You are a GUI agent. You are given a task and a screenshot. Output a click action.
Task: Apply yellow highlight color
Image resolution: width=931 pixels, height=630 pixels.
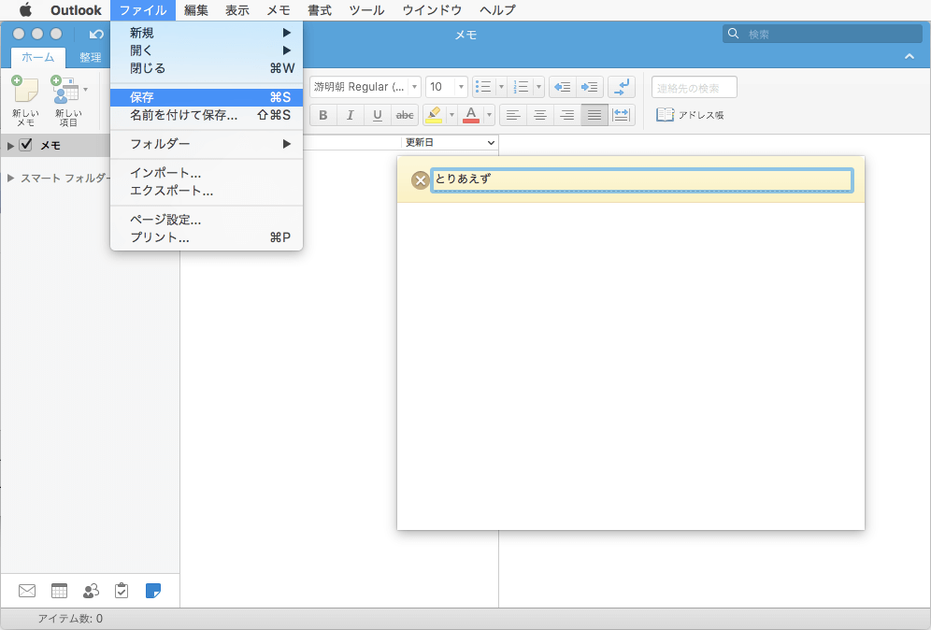(434, 115)
